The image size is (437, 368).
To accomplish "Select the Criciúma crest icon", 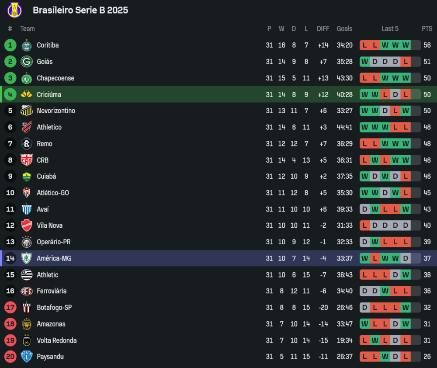I will coord(27,94).
